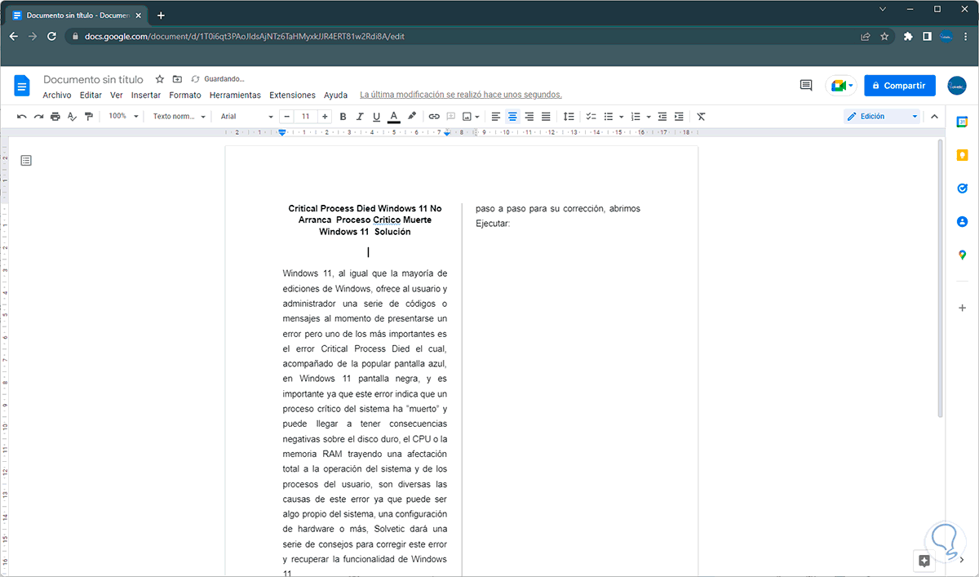979x577 pixels.
Task: Toggle italic formatting
Action: [360, 117]
